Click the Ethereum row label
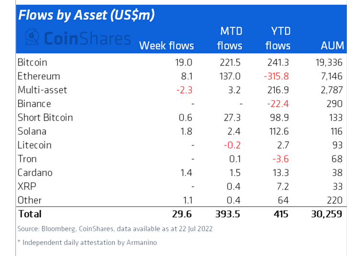The image size is (355, 256). click(x=39, y=76)
